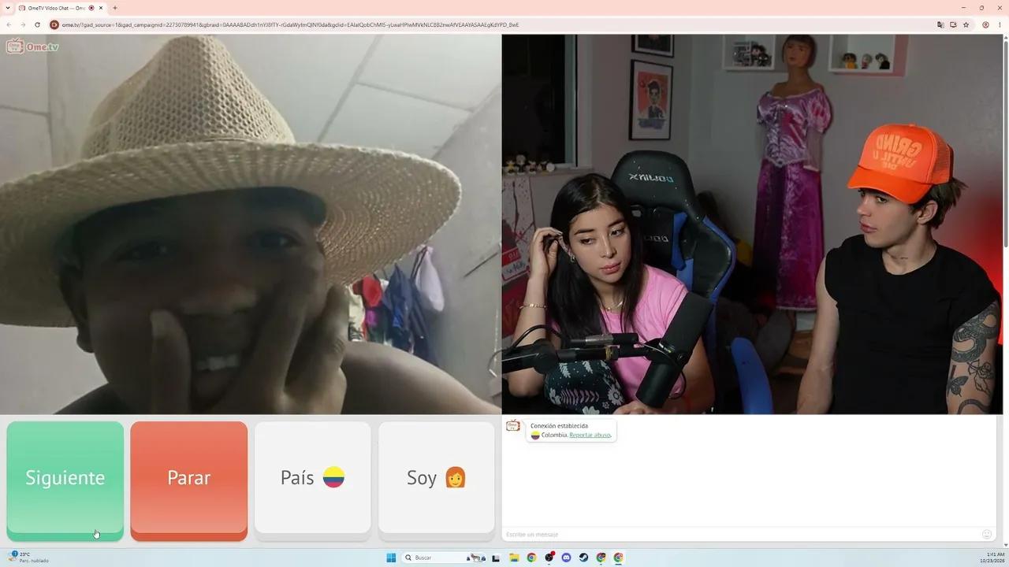Open Task View on the taskbar
This screenshot has width=1009, height=567.
tap(496, 558)
